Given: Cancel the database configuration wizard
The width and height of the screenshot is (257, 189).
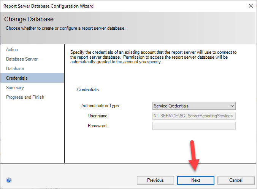Looking at the screenshot, I should point(236,180).
